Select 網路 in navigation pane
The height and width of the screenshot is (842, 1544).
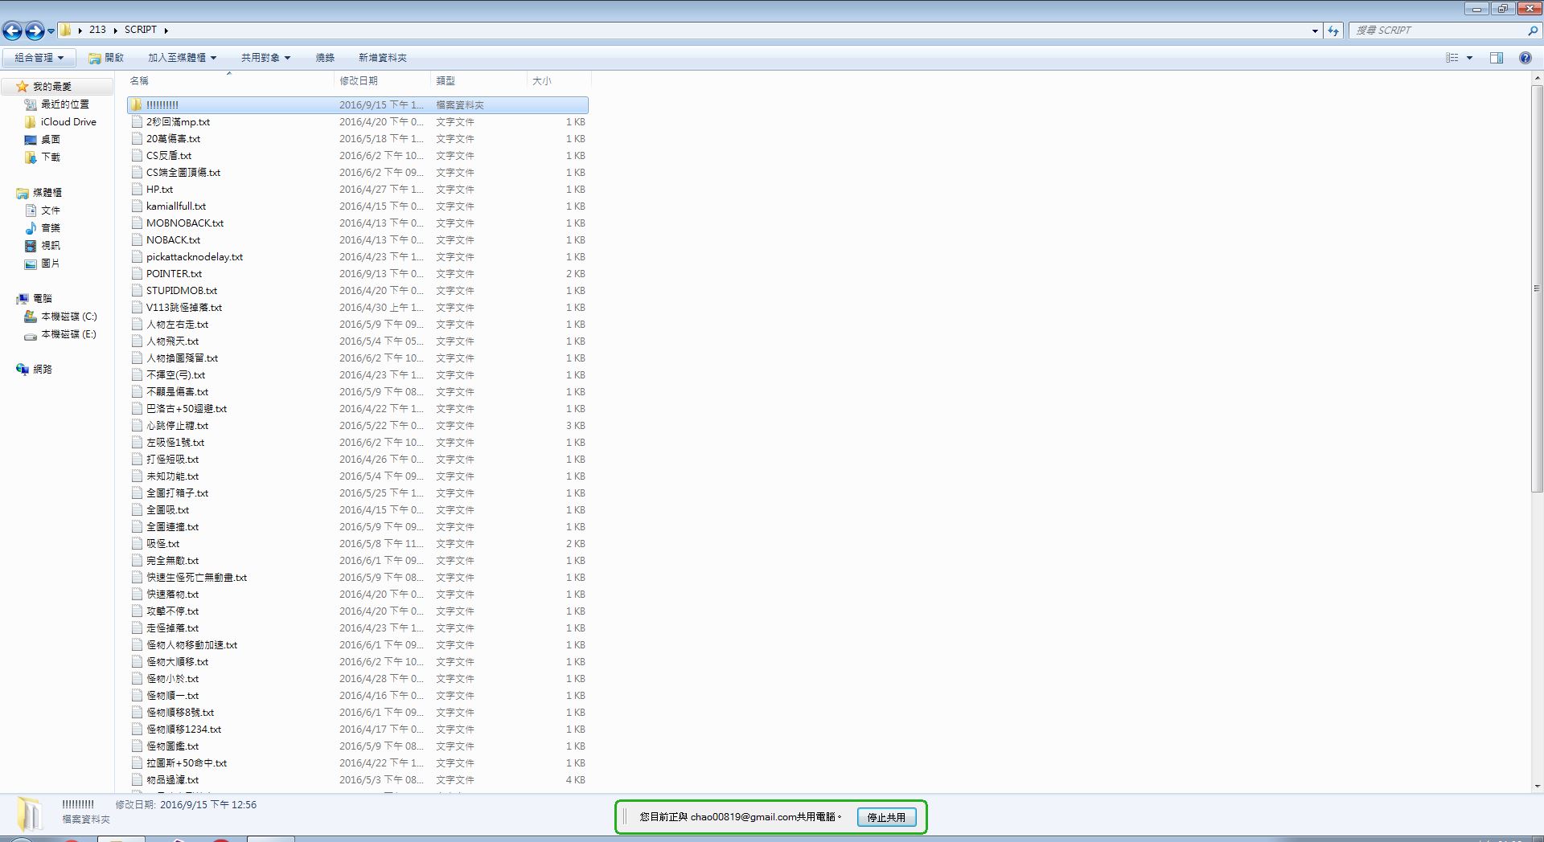click(x=43, y=370)
